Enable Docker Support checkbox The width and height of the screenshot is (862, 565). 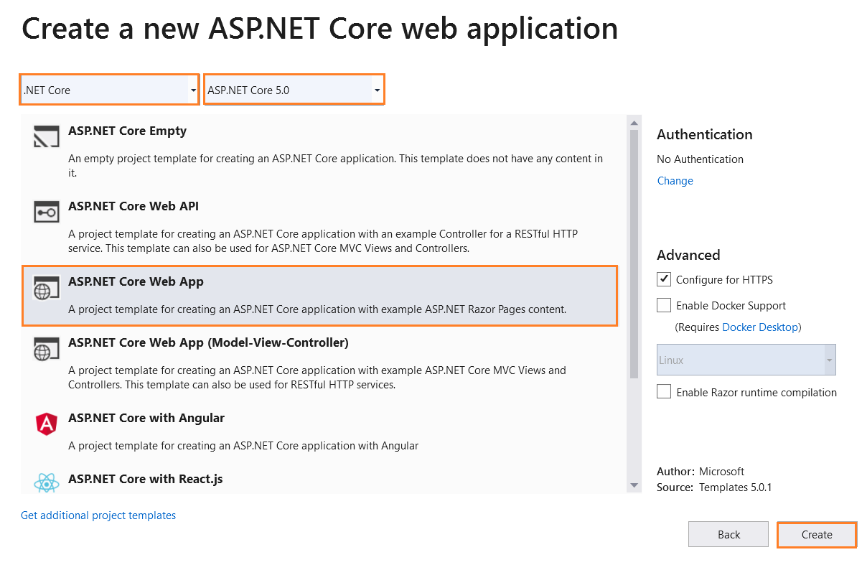tap(664, 305)
